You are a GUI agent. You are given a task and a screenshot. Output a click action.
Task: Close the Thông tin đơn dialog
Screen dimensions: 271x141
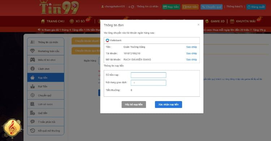pyautogui.click(x=198, y=25)
